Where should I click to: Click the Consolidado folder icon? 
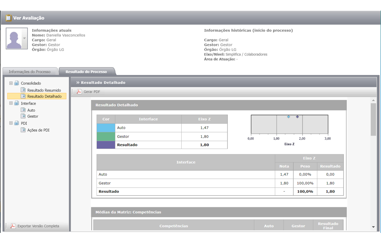(17, 83)
